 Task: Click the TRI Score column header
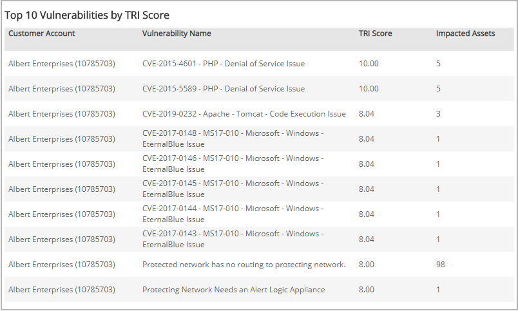click(375, 33)
